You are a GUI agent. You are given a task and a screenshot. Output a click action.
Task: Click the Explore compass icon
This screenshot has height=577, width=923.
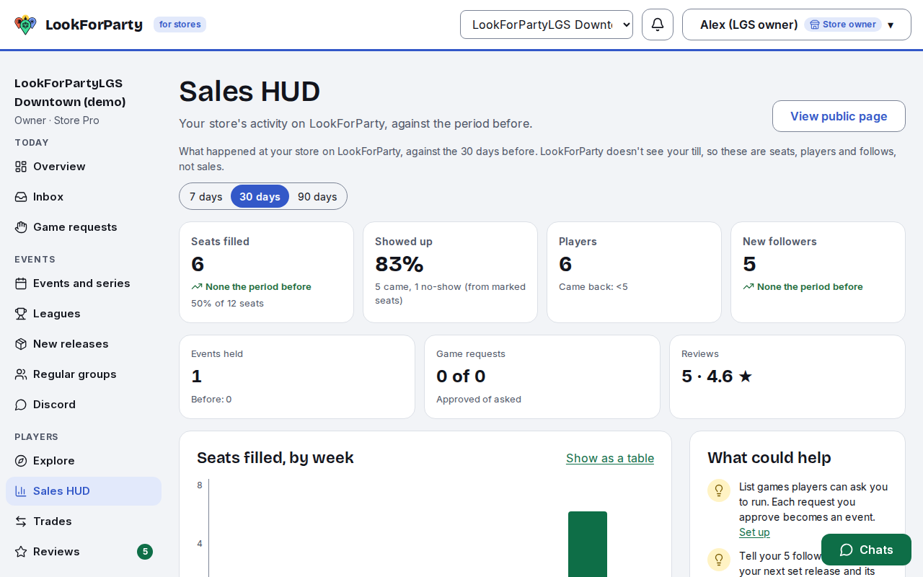[21, 461]
